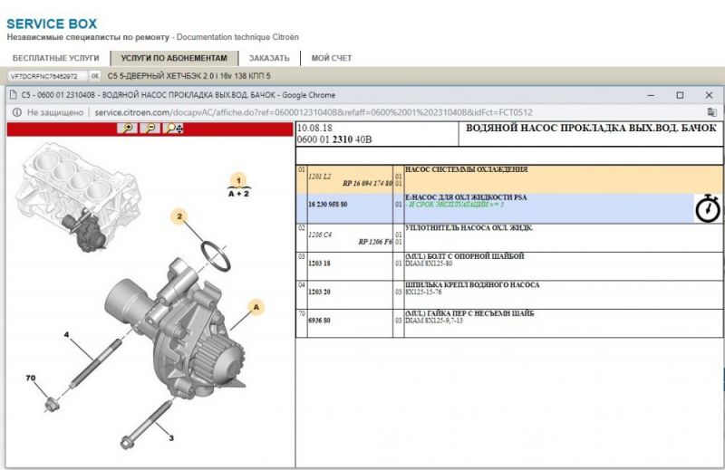Select part label 4 stud on diagram

point(66,335)
